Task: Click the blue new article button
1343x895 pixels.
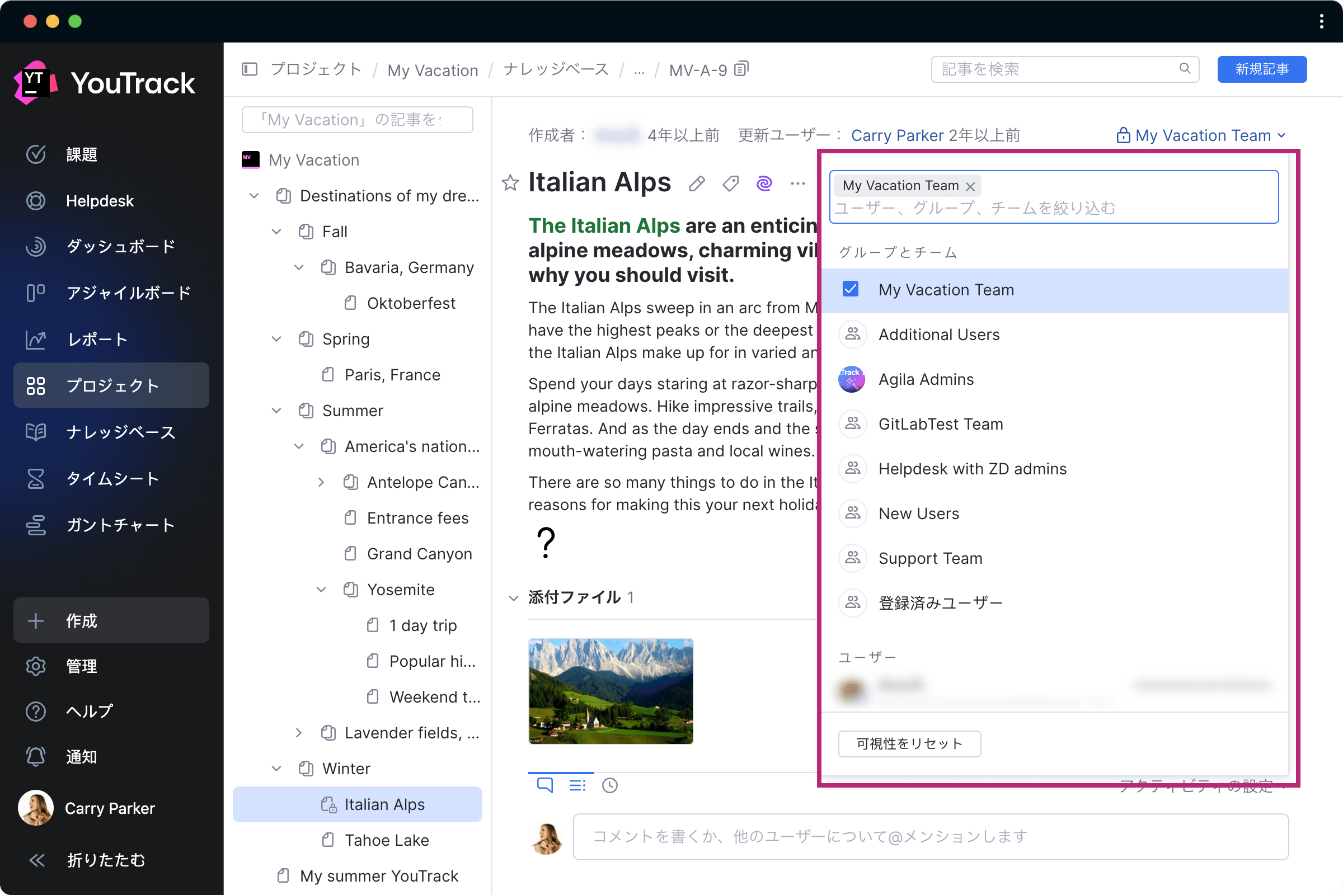Action: [x=1261, y=69]
